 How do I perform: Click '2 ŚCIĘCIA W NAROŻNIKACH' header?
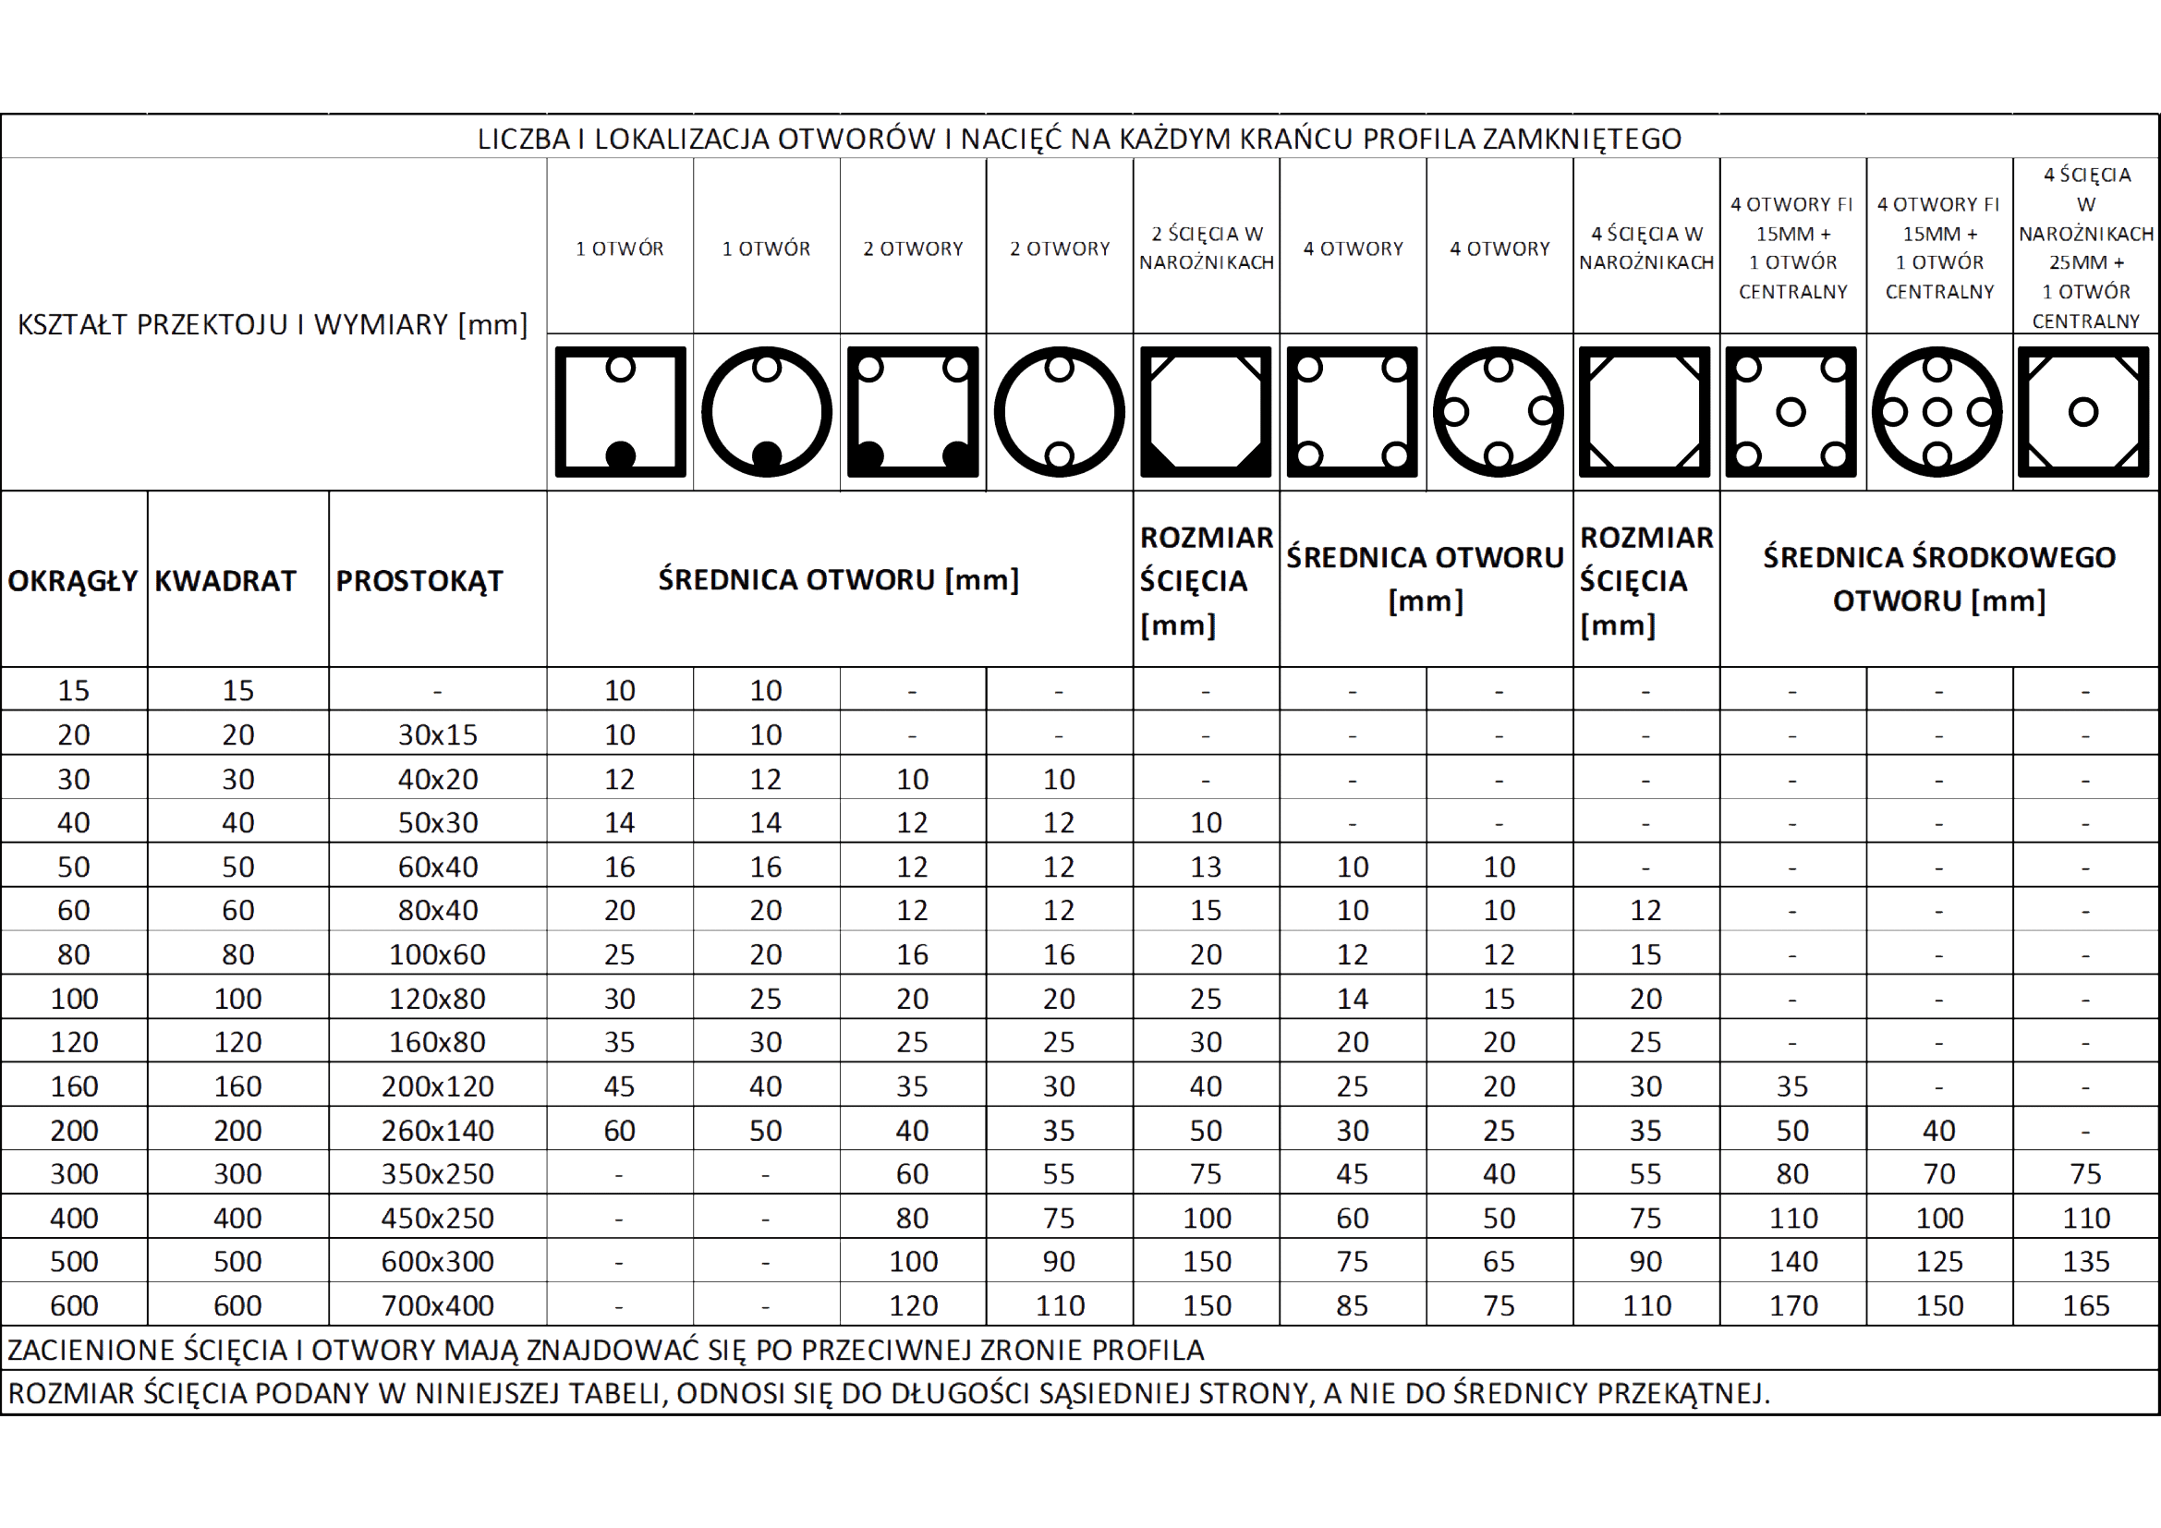[1207, 248]
